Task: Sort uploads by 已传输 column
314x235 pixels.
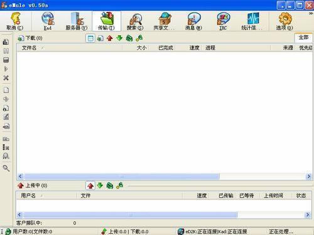Action: tap(223, 196)
